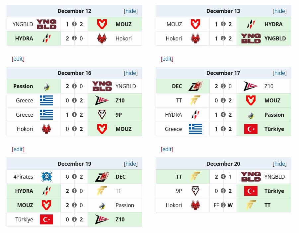Select the Türkiye flag icon on December 19
Image resolution: width=299 pixels, height=233 pixels.
tap(46, 219)
